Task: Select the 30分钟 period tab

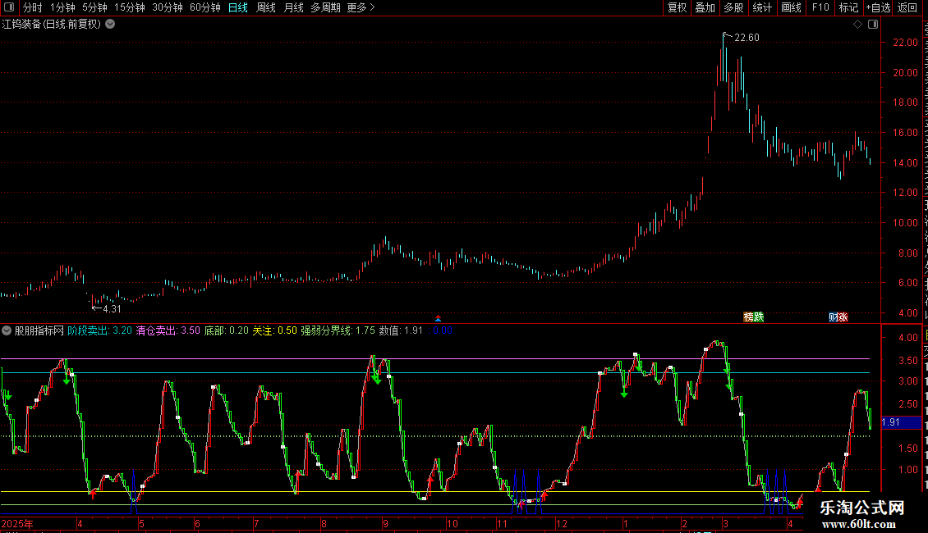Action: tap(168, 7)
